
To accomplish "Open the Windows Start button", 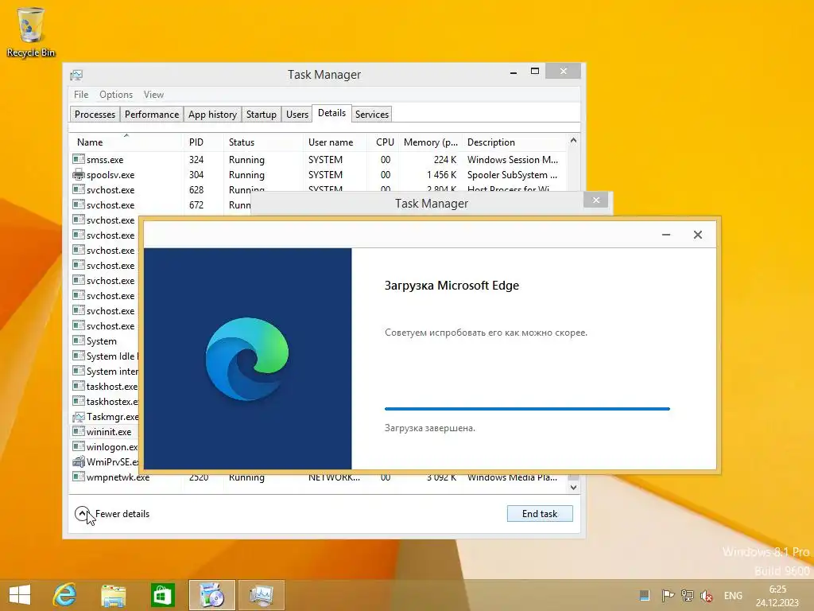I will (x=20, y=595).
